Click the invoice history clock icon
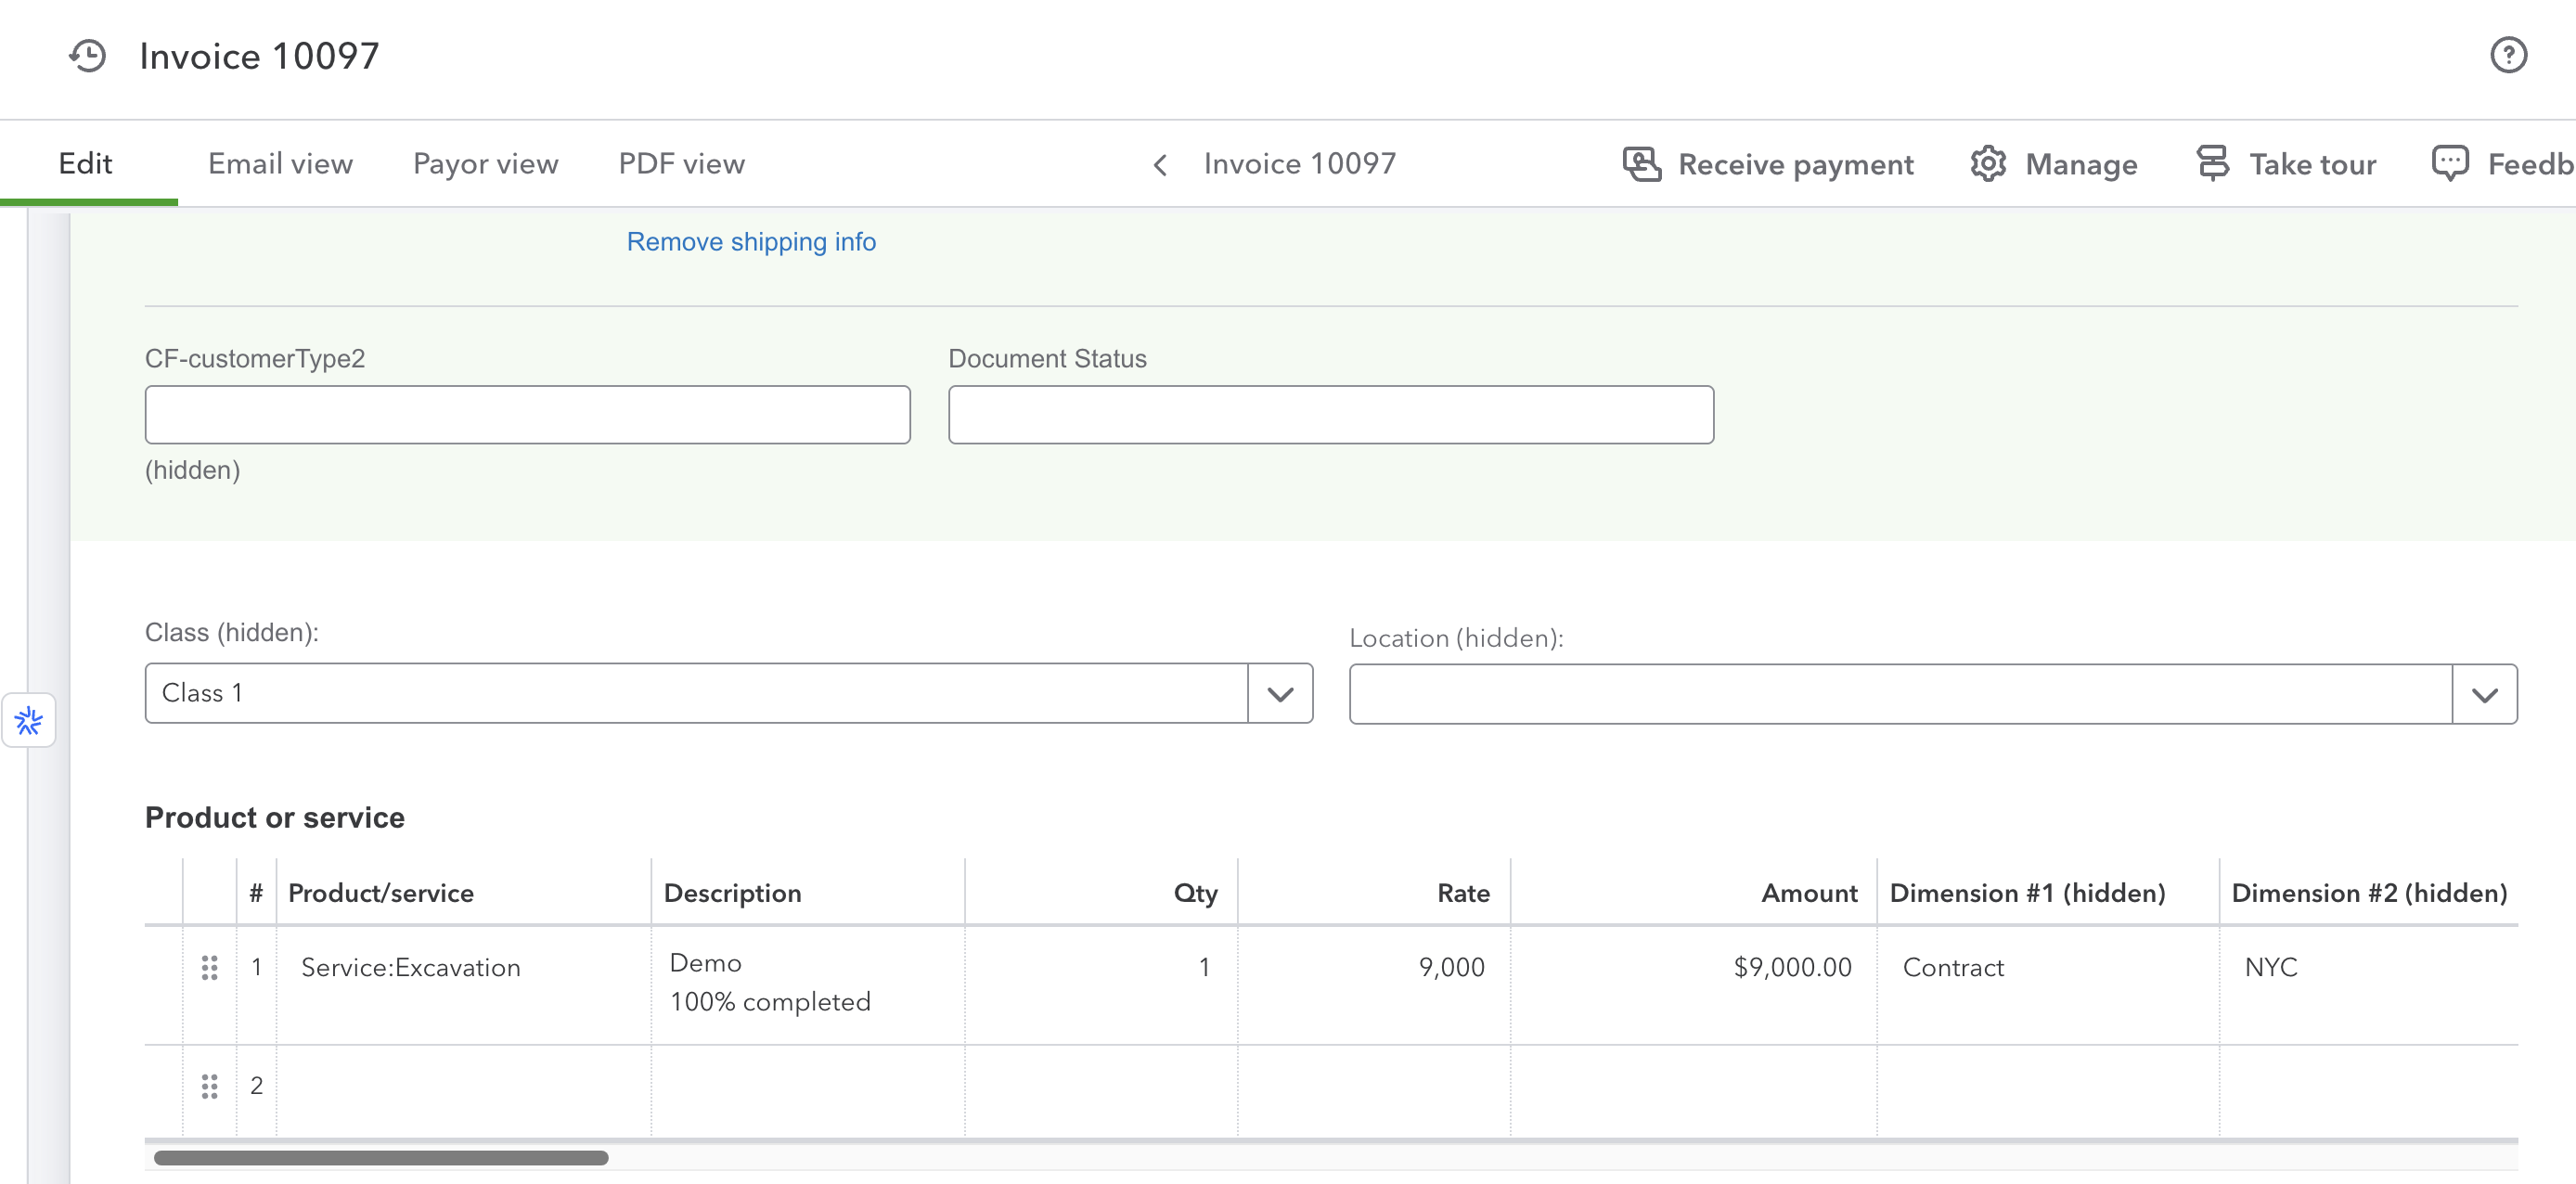The image size is (2576, 1184). click(x=88, y=56)
